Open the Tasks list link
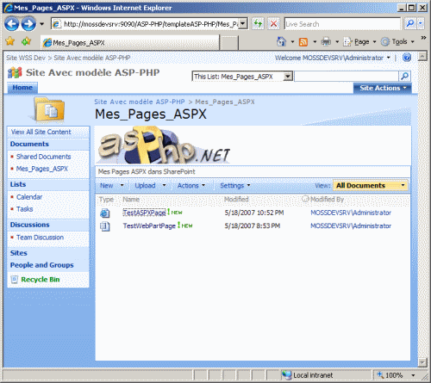 24,209
